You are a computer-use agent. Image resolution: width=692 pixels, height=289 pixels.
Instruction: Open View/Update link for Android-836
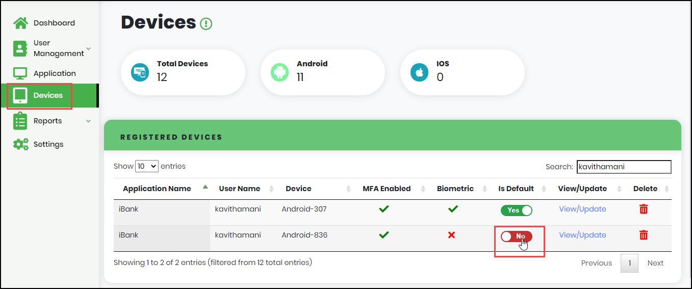click(x=582, y=235)
